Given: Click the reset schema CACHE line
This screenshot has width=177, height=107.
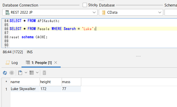Looking at the screenshot, I should pyautogui.click(x=28, y=37).
